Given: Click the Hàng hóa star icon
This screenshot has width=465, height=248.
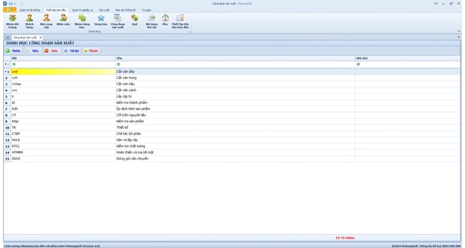Looking at the screenshot, I should [x=100, y=21].
